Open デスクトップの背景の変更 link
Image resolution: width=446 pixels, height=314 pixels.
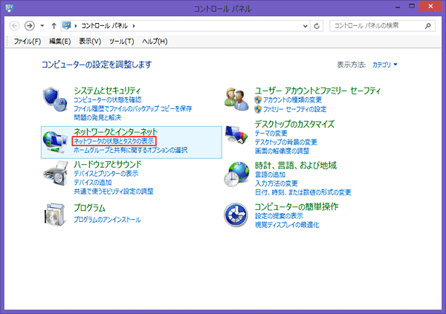tap(285, 142)
